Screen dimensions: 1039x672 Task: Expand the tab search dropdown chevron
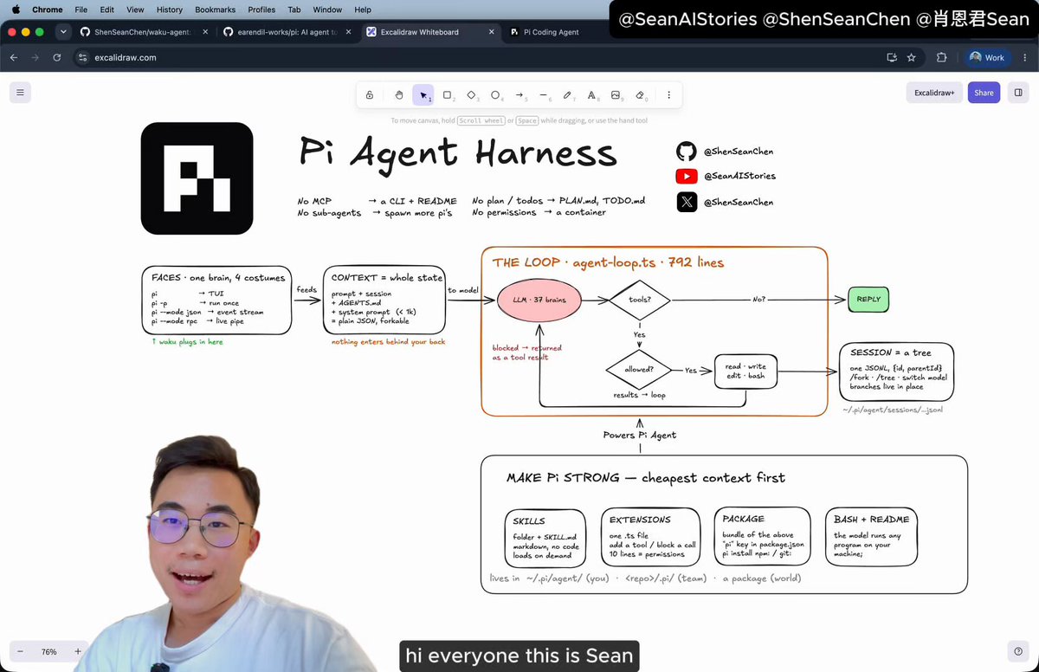[x=63, y=32]
